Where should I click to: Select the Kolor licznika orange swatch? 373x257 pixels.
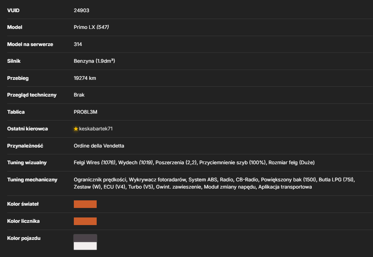click(x=85, y=221)
